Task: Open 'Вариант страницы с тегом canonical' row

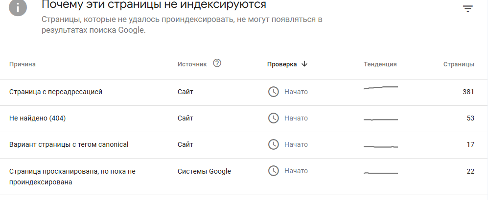Action: tap(244, 145)
